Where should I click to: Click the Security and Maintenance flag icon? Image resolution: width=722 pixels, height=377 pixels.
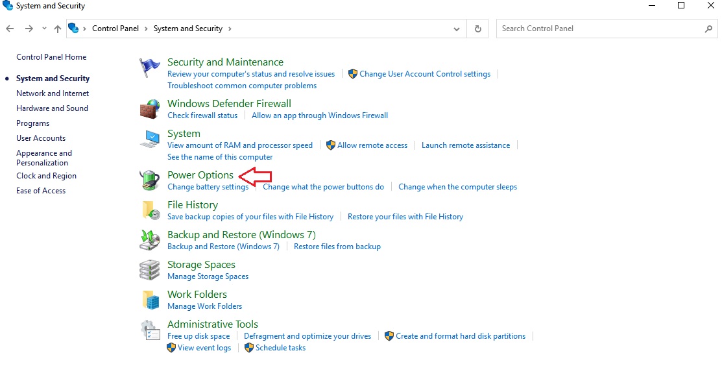click(x=149, y=68)
